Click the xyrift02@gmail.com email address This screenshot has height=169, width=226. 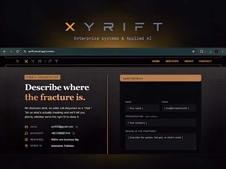pyautogui.click(x=62, y=127)
